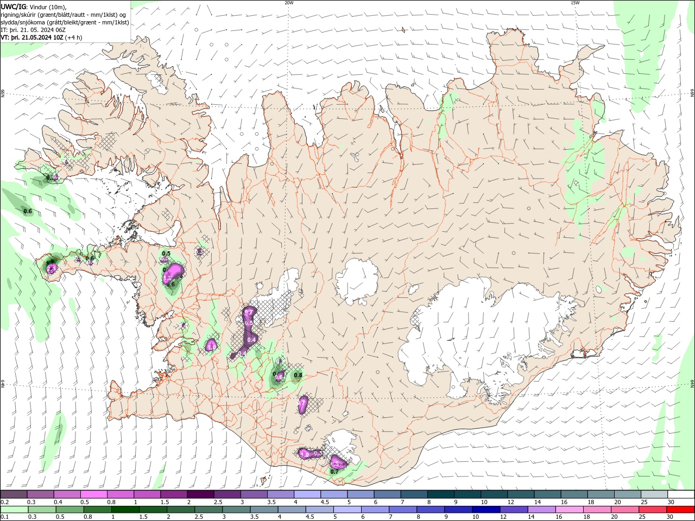Select the 'rigning/skúrir (grænt/blátt/rautt' legend description line
Image resolution: width=695 pixels, height=521 pixels.
(64, 15)
